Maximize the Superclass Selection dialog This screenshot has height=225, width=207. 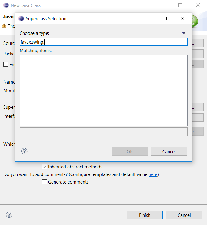click(165, 18)
